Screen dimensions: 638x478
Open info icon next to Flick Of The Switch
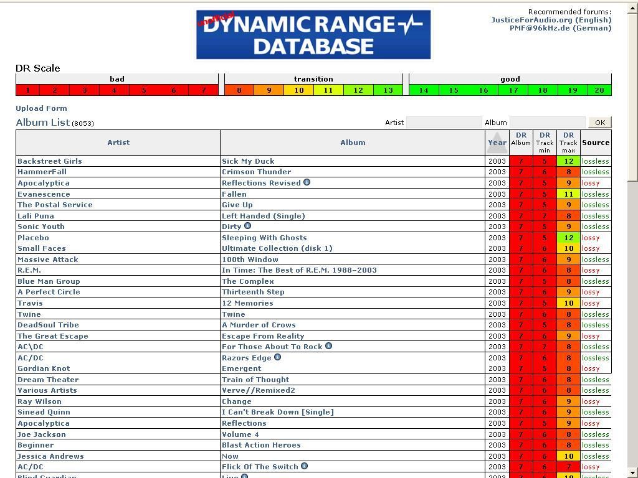coord(304,466)
